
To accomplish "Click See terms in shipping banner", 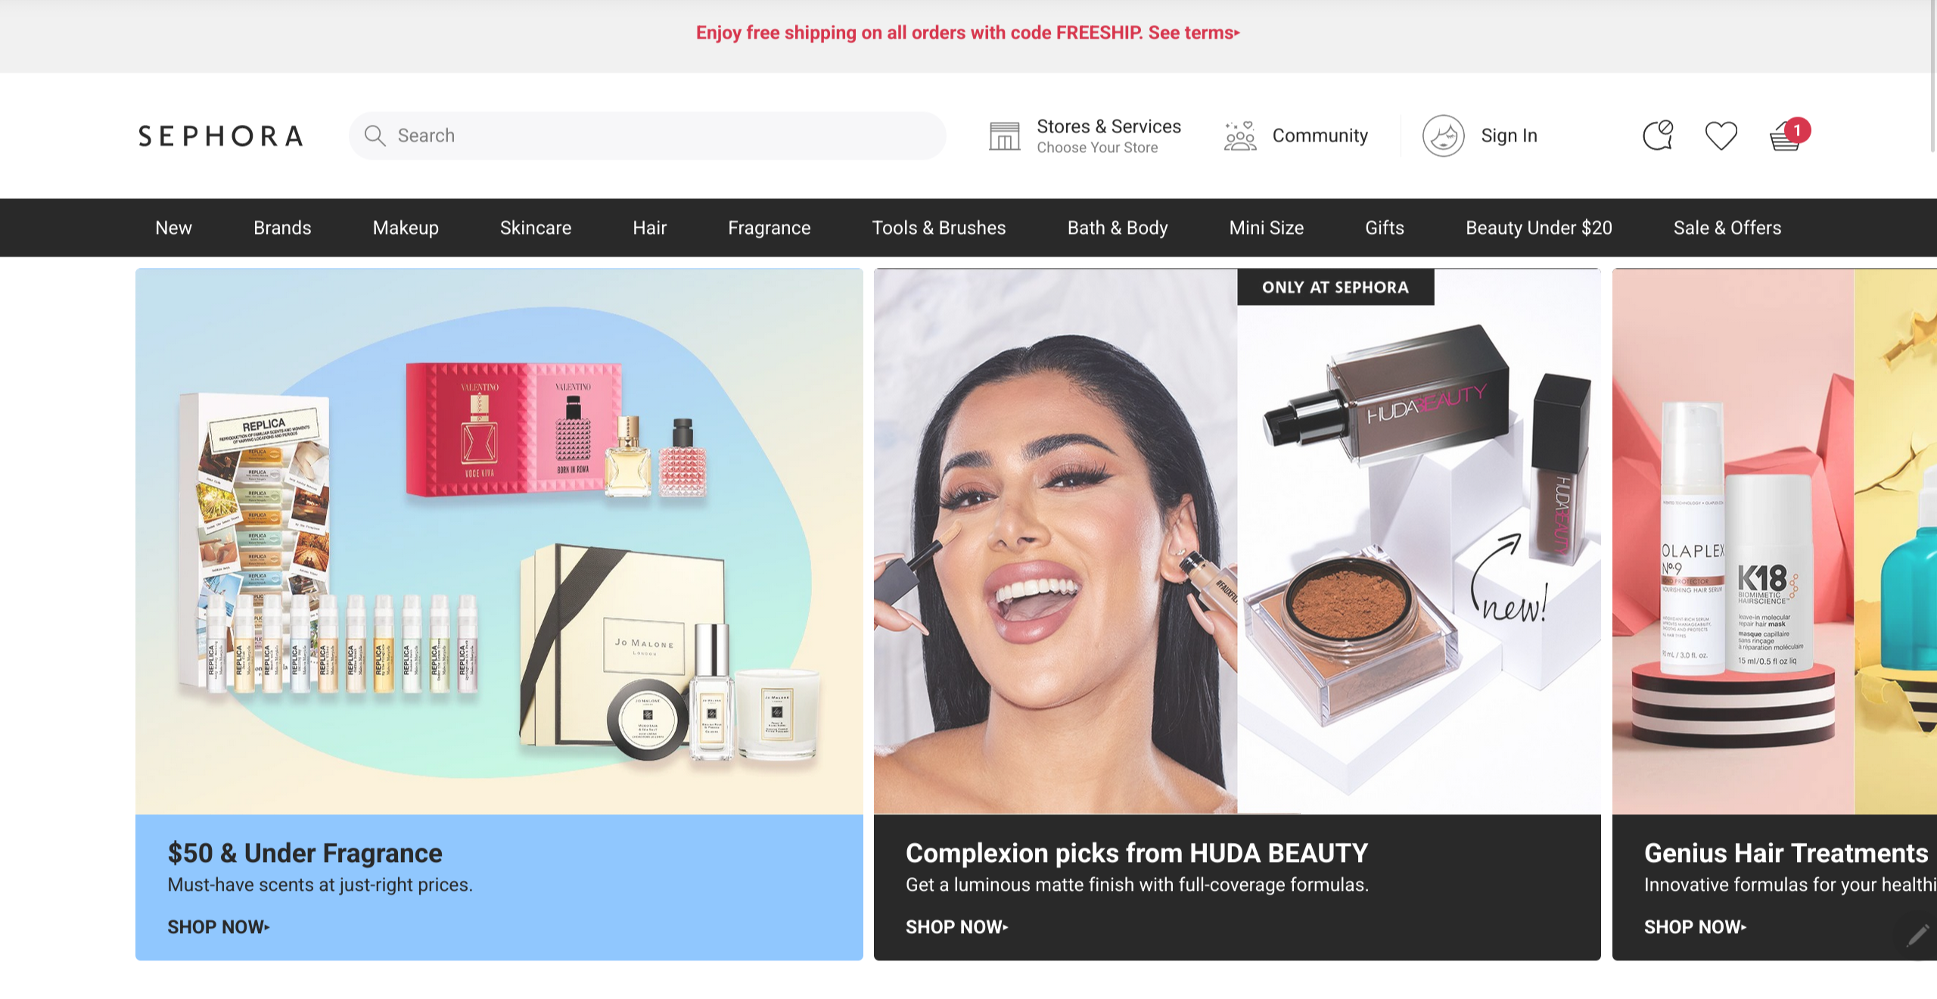I will 1194,33.
